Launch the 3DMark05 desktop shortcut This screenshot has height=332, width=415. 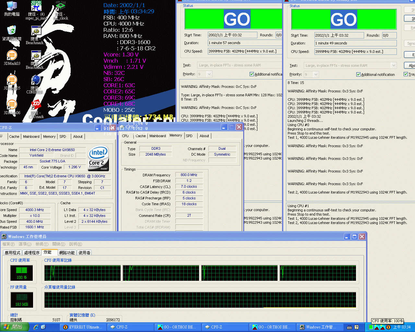[12, 83]
